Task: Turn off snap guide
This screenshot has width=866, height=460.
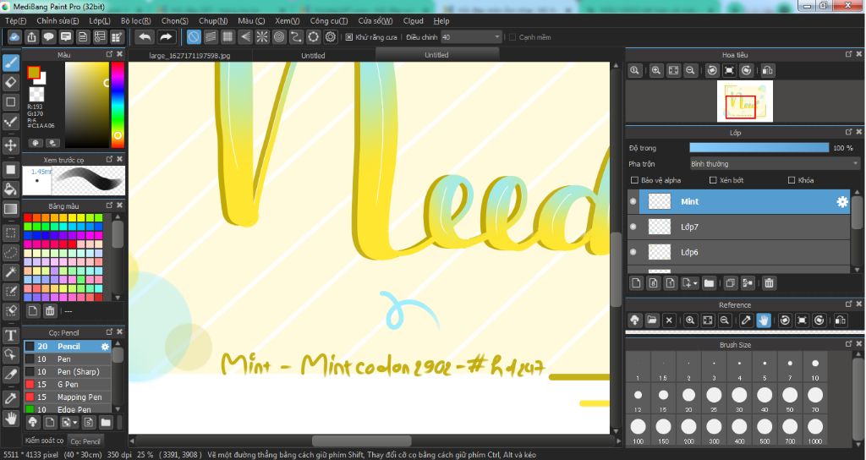Action: (194, 37)
